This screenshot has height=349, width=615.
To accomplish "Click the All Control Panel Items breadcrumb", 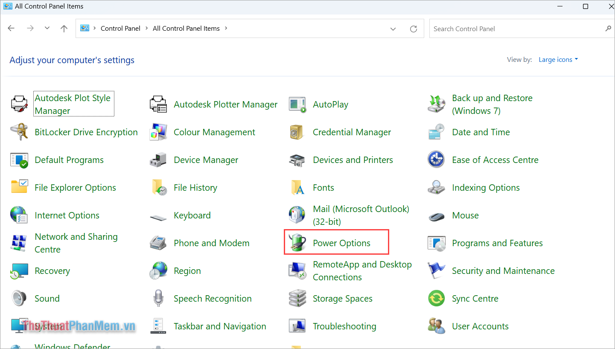I will click(x=186, y=28).
